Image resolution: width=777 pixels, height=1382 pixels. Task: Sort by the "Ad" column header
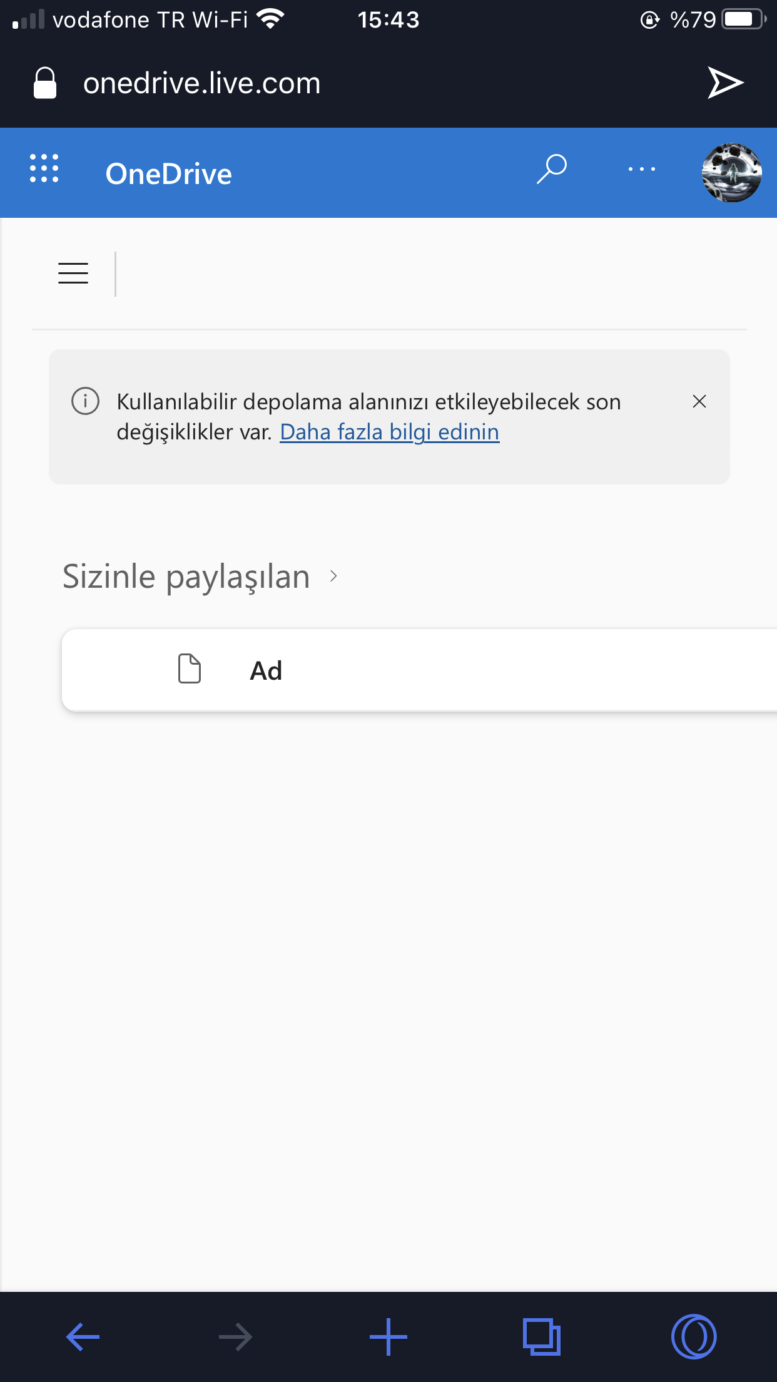click(266, 671)
